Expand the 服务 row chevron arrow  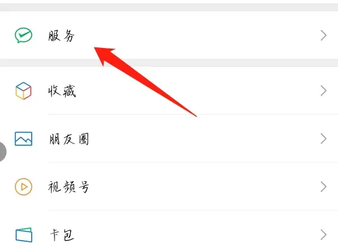[x=324, y=35]
